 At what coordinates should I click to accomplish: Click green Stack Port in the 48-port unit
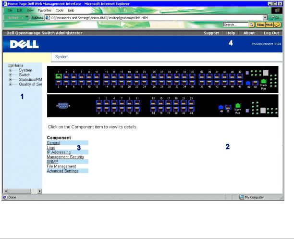click(x=264, y=81)
